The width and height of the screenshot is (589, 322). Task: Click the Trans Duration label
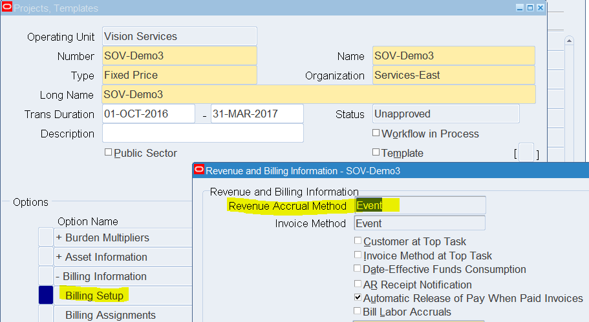[x=59, y=114]
